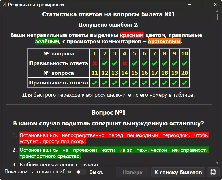Toggle the 'Показывать только ошибки' switch
Image resolution: width=222 pixels, height=180 pixels.
81,172
